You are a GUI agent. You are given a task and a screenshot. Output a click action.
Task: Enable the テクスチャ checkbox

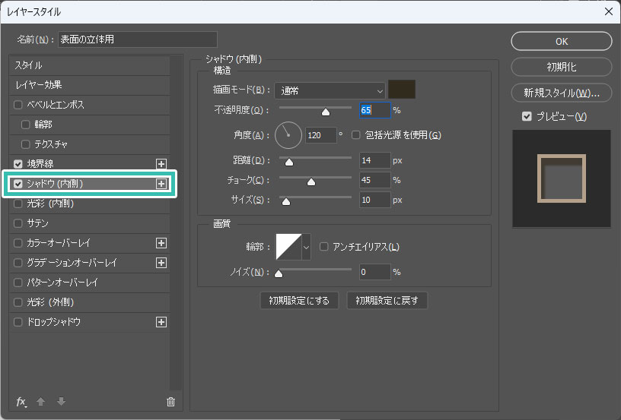[x=26, y=144]
